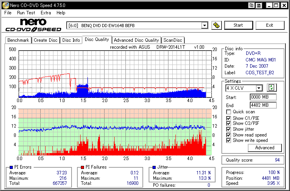Click the Exit button
Viewport: 290px width, 191px height.
[x=269, y=25]
